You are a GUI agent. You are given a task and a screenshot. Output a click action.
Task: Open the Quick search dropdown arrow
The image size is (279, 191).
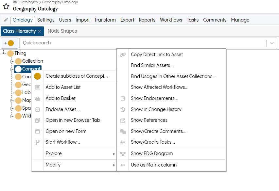coord(271,43)
